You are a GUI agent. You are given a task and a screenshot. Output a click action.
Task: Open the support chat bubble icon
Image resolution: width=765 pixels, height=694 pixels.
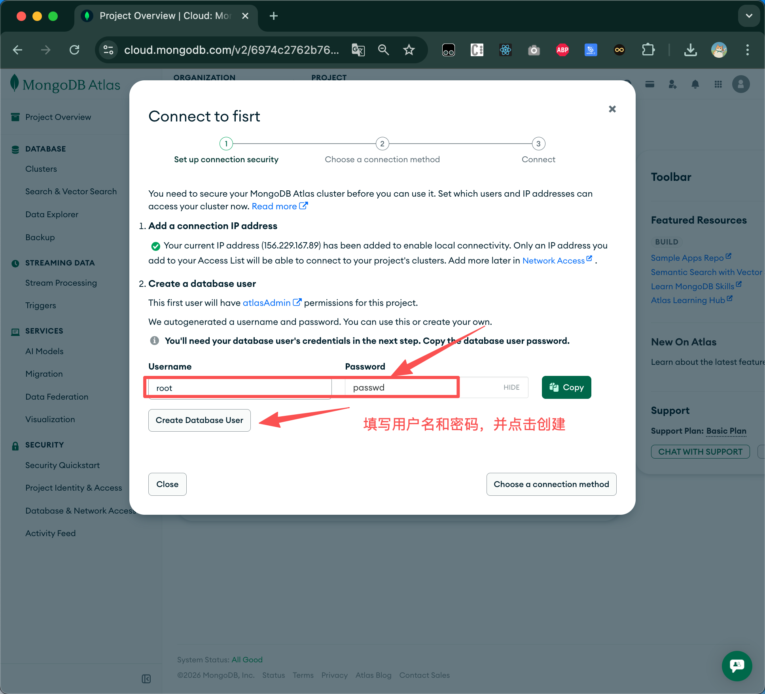pos(737,666)
